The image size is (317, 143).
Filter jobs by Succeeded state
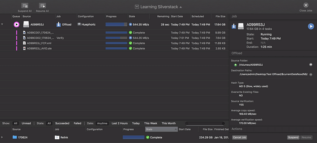(x=62, y=123)
